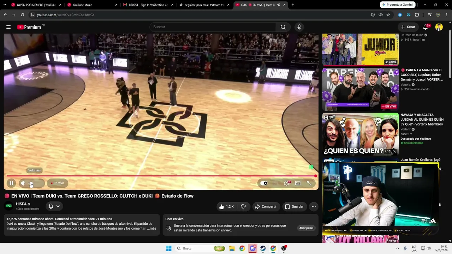Open PAREN LA MANO video title link
This screenshot has height=254, width=452.
[421, 75]
